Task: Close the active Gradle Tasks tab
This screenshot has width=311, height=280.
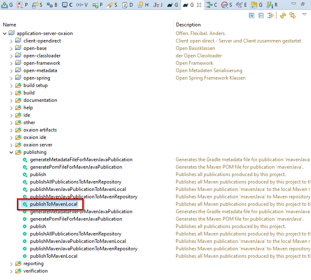Action: pyautogui.click(x=200, y=5)
